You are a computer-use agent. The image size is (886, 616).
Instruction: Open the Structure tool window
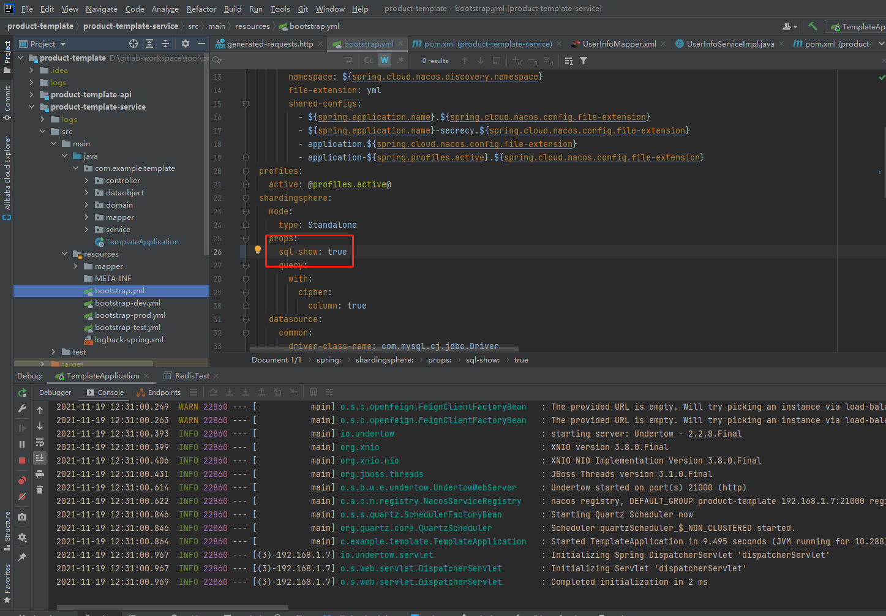7,531
